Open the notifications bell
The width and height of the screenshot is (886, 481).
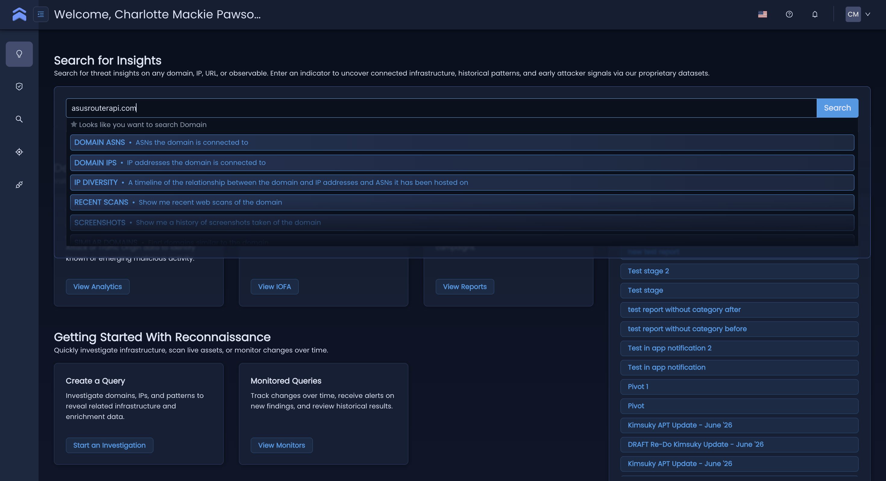[x=815, y=14]
